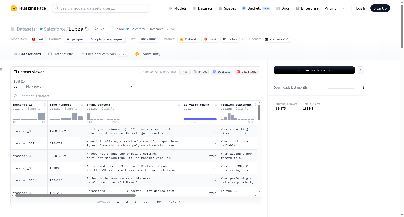
Task: Click the left sidebar toggle icon
Action: (x=1, y=69)
